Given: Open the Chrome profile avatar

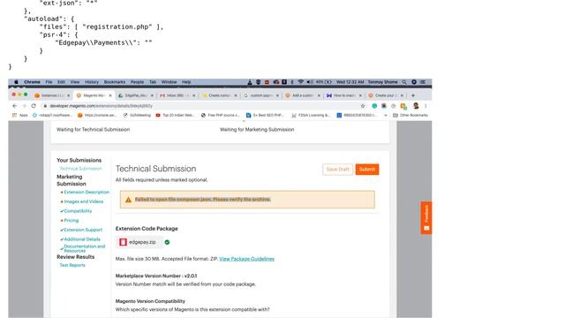Looking at the screenshot, I should pos(416,106).
